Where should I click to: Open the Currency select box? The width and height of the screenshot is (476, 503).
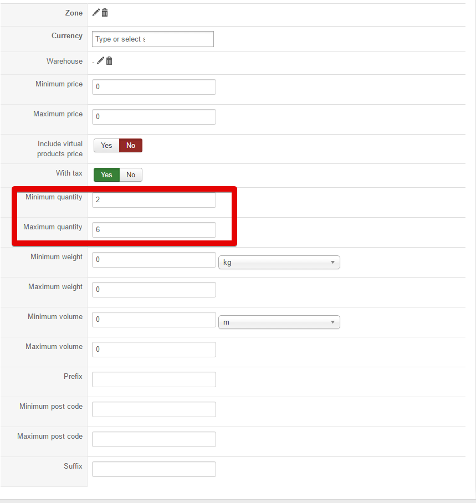[x=152, y=39]
